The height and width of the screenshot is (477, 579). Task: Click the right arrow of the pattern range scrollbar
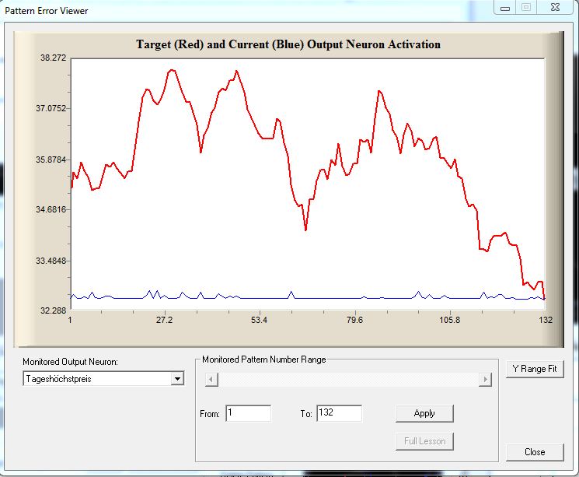[x=485, y=379]
